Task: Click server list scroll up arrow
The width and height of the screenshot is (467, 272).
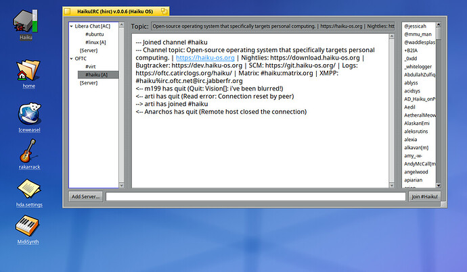Action: coord(121,25)
